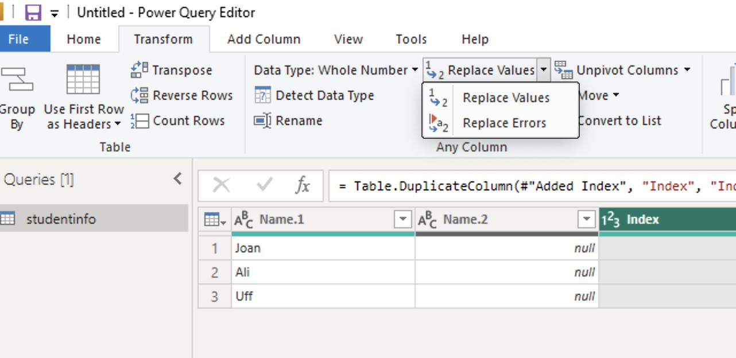Select the Transform ribbon tab
736x358 pixels.
coord(164,39)
